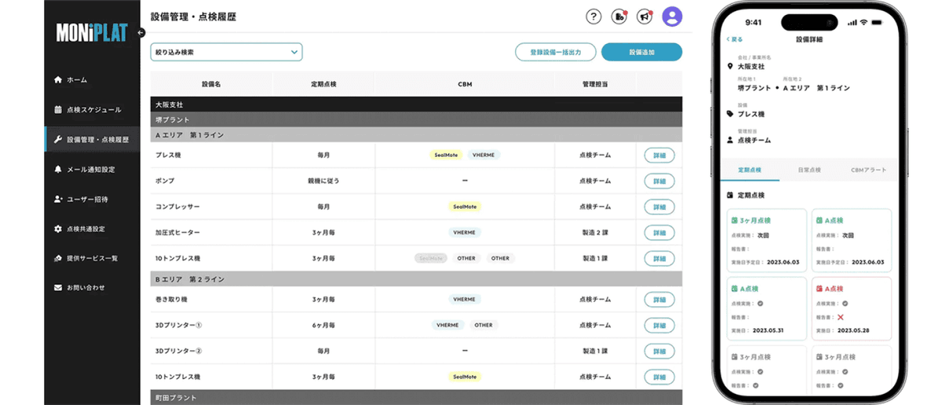
Task: Click the bell icon for メール通知設定
Action: [58, 170]
